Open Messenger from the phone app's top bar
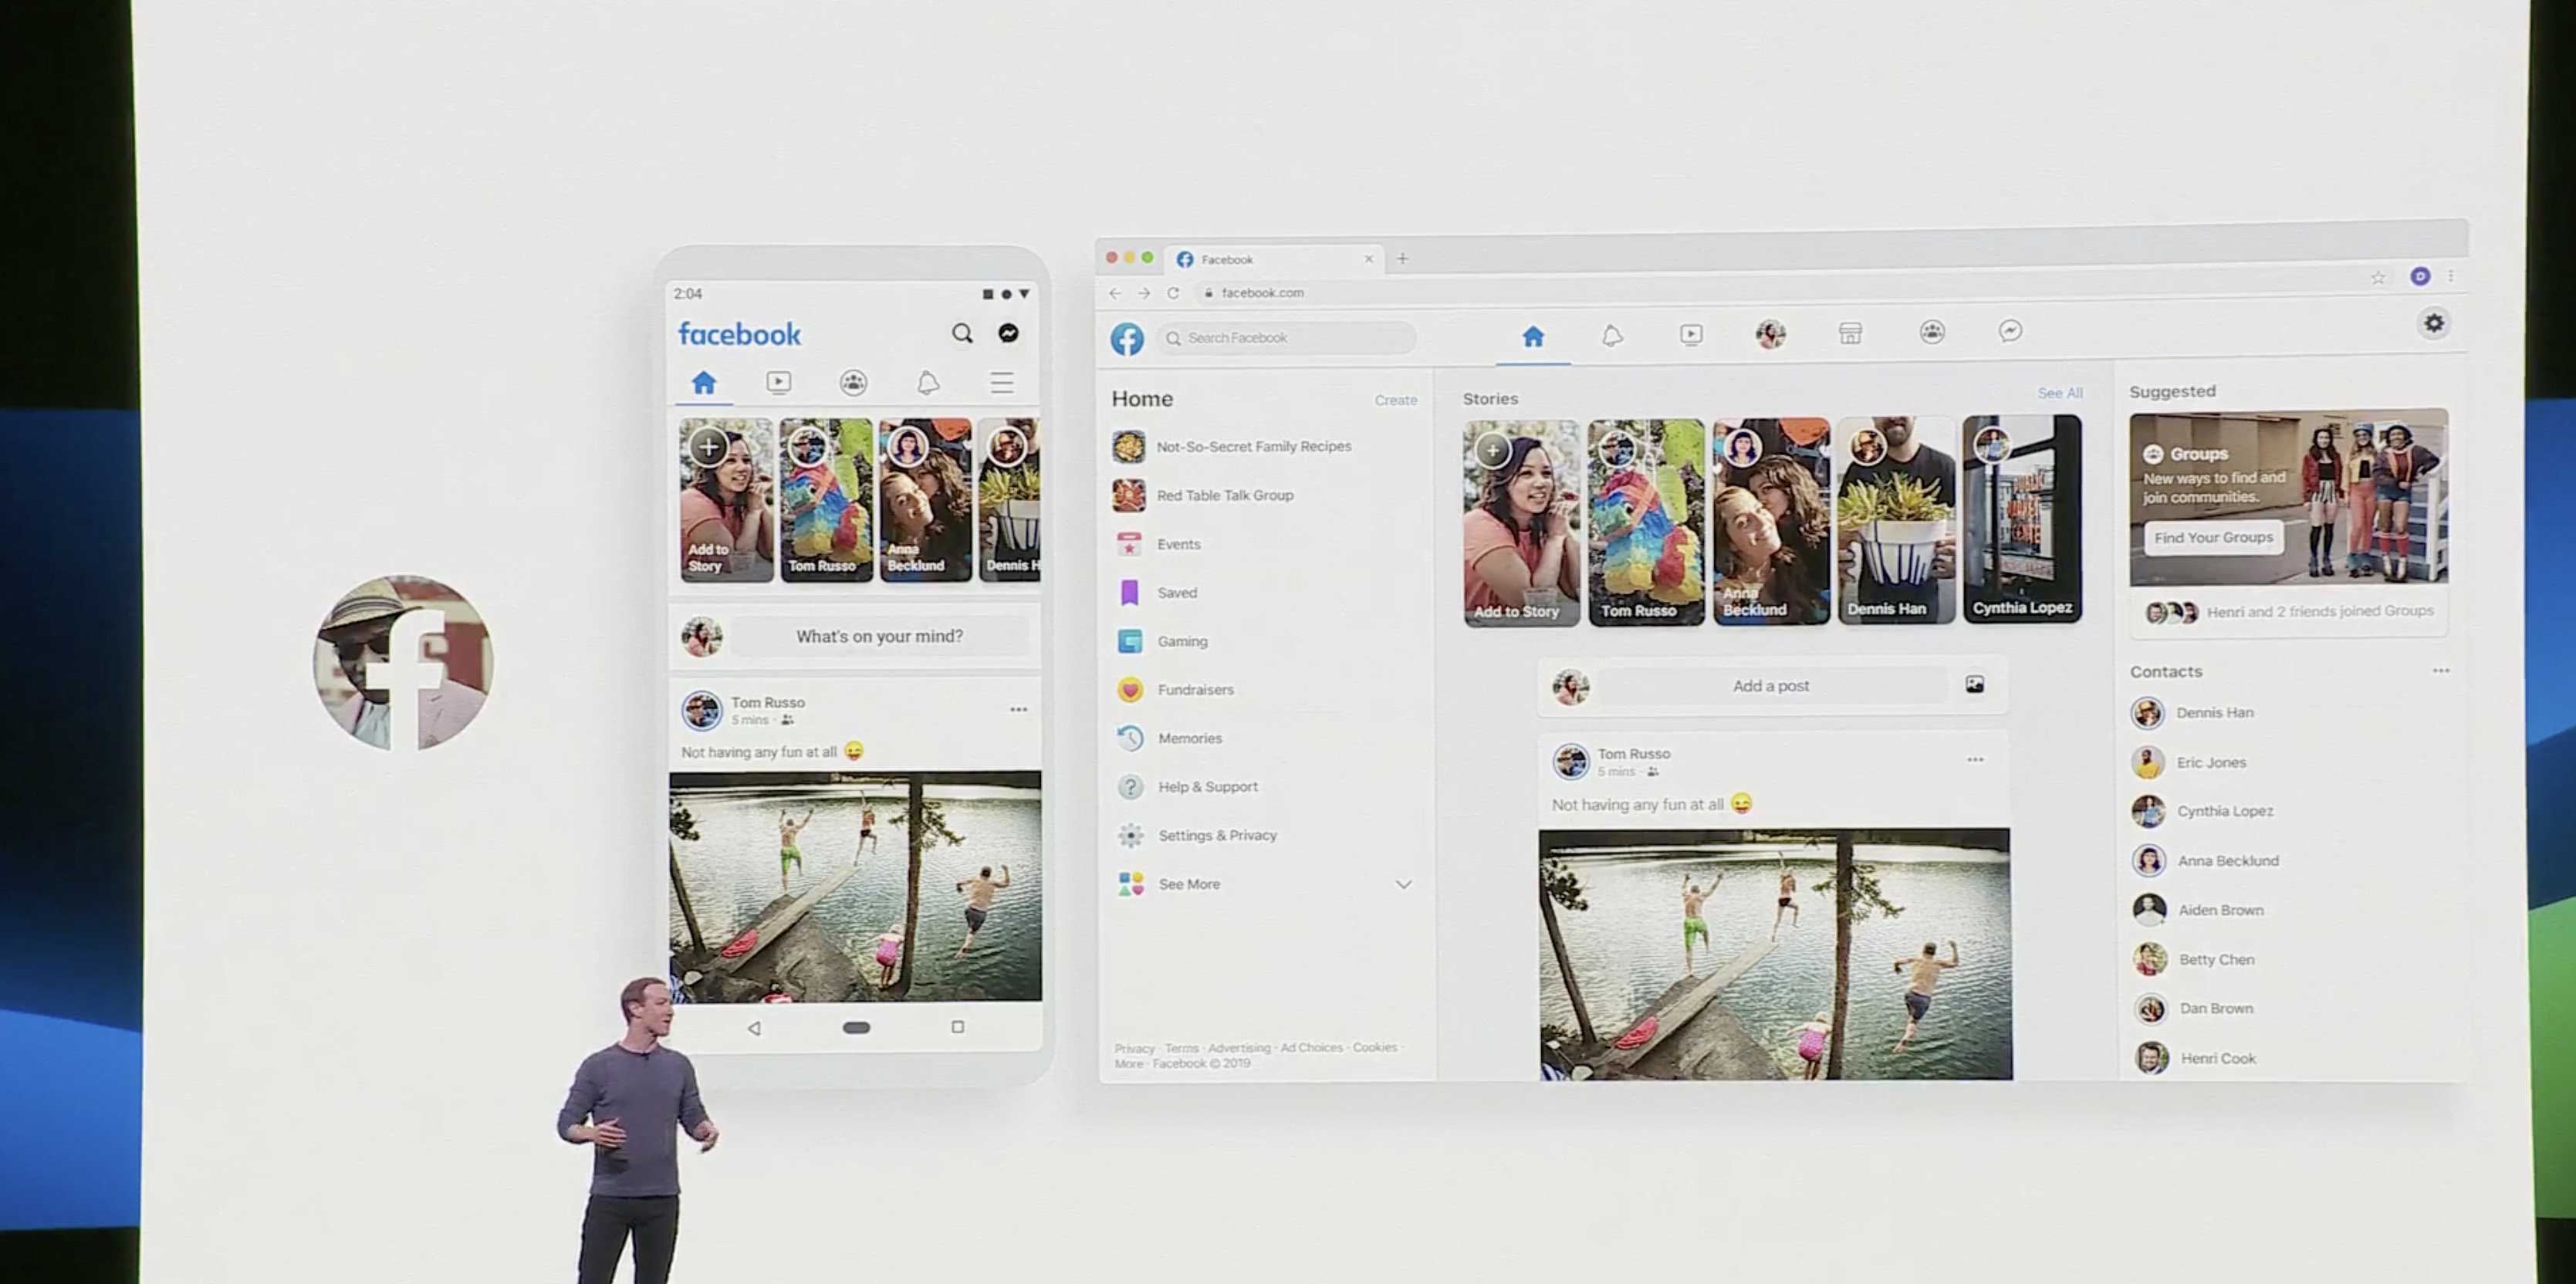Viewport: 2576px width, 1284px height. tap(1008, 333)
